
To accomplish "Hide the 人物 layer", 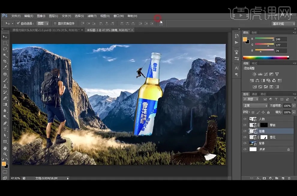I will (245, 119).
